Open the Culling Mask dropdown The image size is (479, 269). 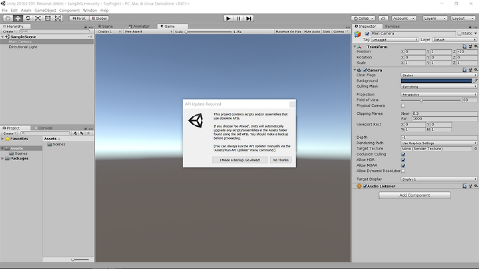(x=438, y=86)
